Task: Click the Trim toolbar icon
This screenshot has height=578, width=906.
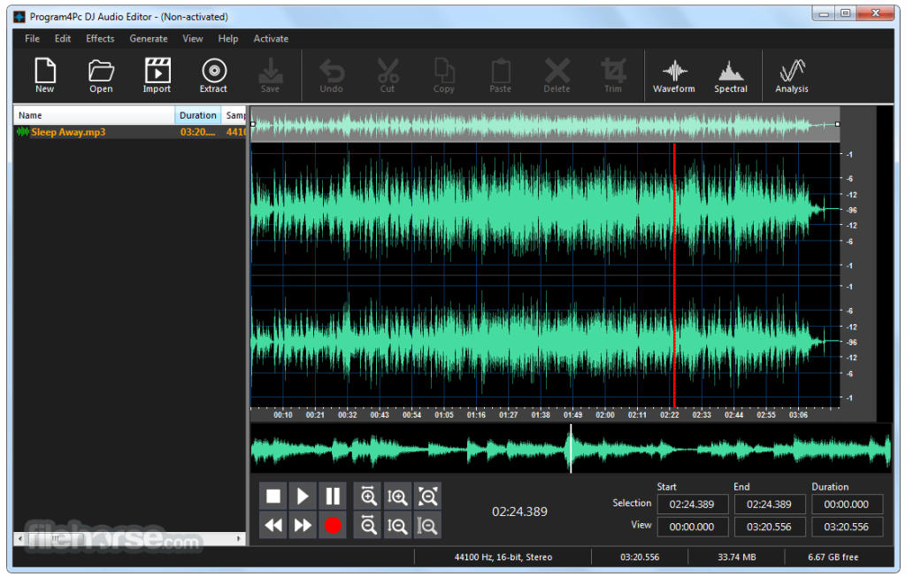Action: pos(613,75)
